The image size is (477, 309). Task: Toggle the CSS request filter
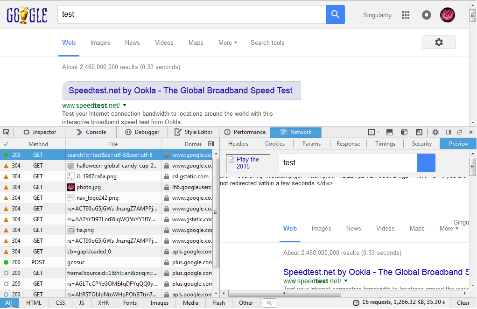(60, 303)
